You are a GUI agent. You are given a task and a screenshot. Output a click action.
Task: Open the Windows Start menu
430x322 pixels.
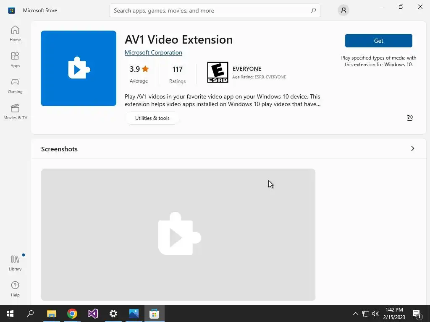pyautogui.click(x=10, y=314)
